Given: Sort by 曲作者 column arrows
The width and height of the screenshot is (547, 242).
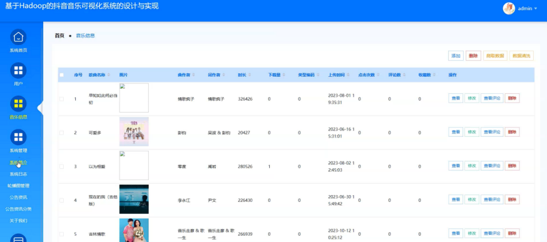Looking at the screenshot, I should 193,75.
